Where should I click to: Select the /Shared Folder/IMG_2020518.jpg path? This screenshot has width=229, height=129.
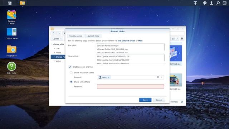point(112,49)
